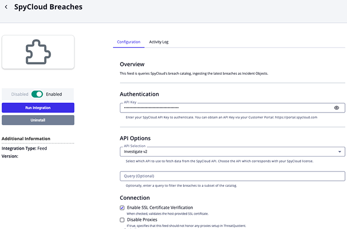The image size is (347, 229).
Task: Click the Connection heading
Action: 135,198
